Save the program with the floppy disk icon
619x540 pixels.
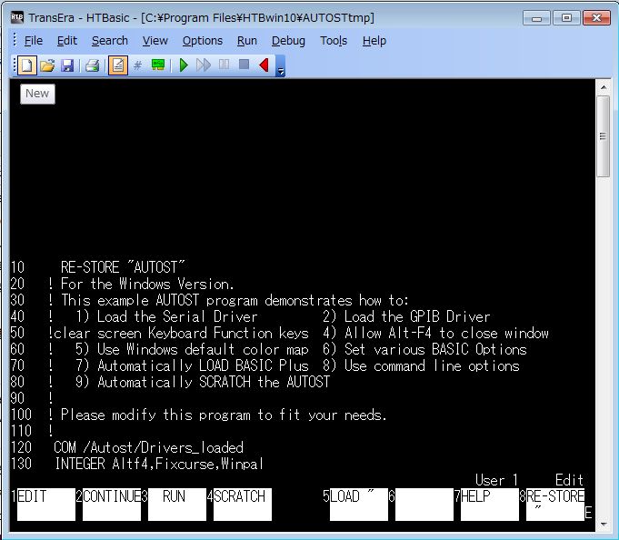pos(67,65)
